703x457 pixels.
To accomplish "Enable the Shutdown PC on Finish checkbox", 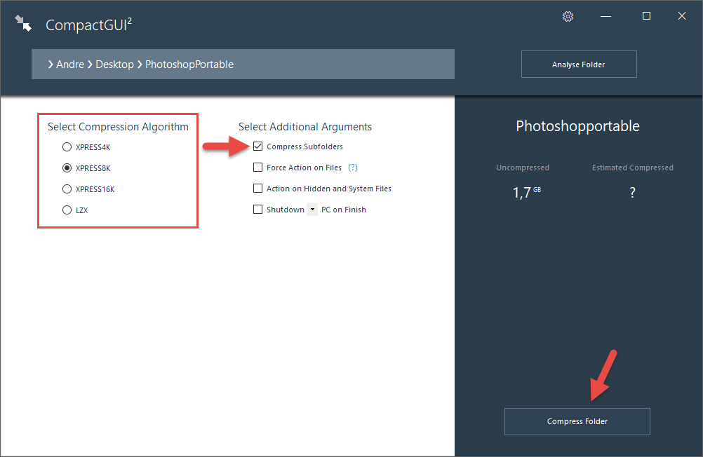I will [257, 210].
